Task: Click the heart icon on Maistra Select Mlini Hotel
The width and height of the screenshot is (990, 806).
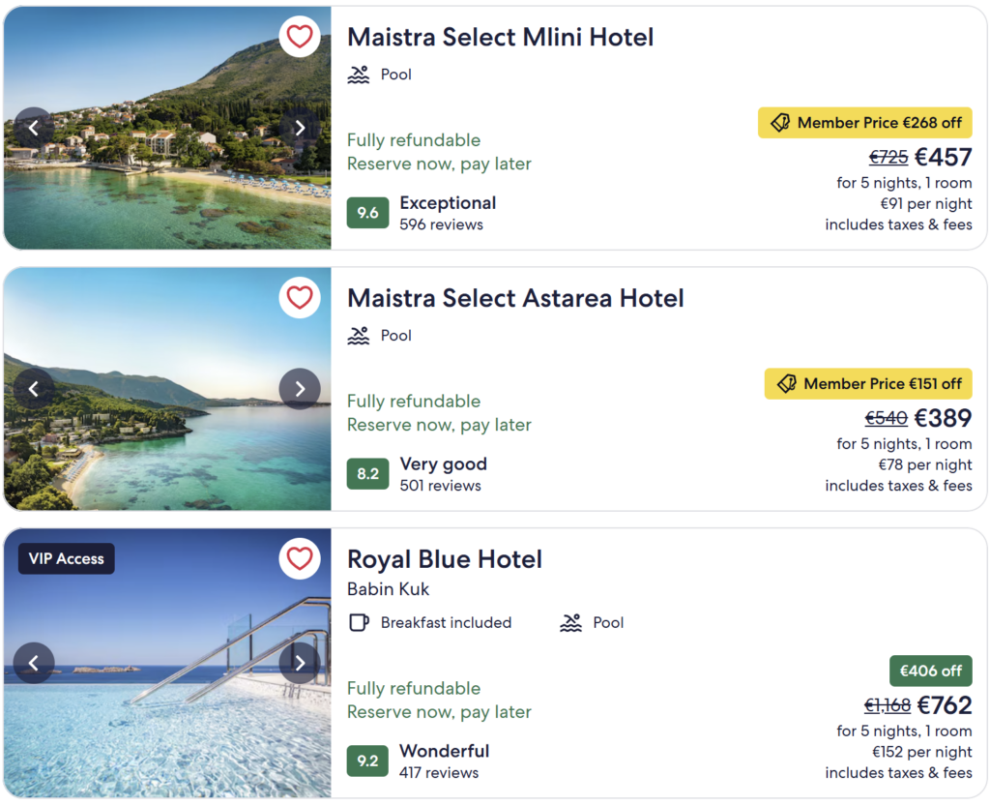Action: (x=300, y=36)
